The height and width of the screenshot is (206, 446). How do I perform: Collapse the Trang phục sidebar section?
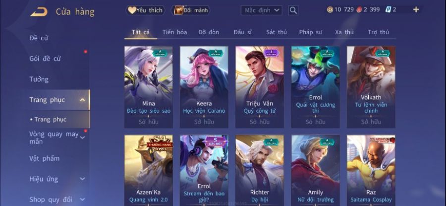[82, 100]
